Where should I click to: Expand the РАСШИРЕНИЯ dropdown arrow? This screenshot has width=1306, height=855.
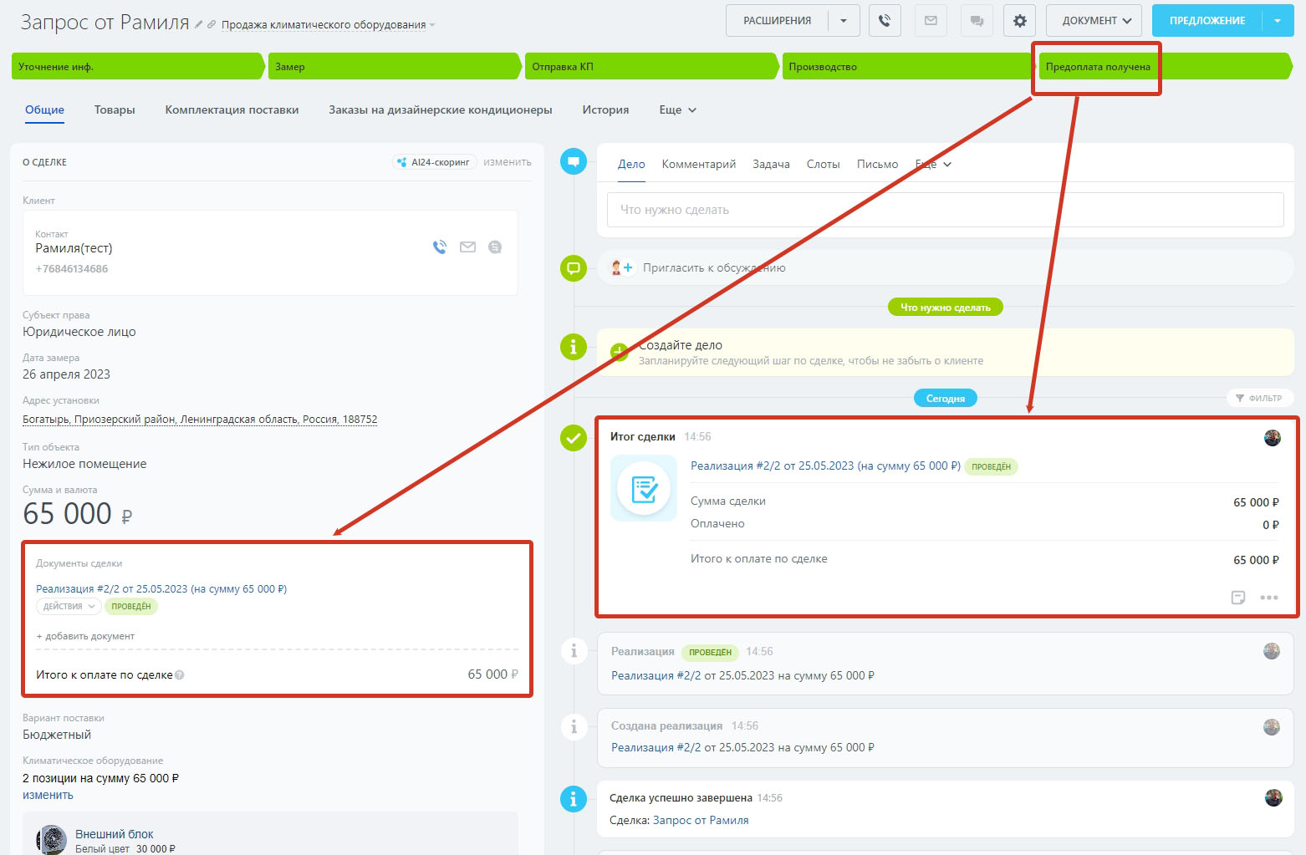pos(844,21)
